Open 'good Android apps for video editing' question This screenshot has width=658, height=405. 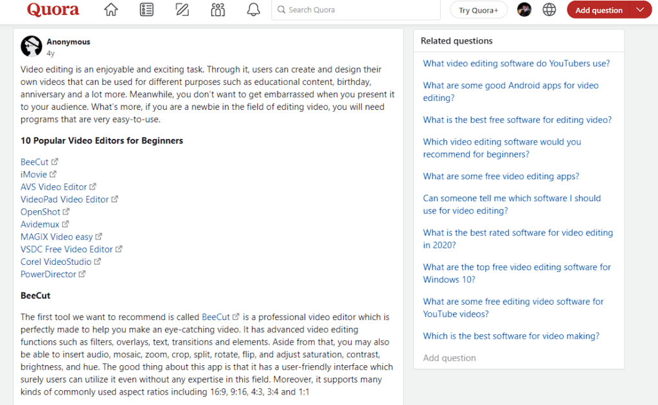pyautogui.click(x=511, y=91)
